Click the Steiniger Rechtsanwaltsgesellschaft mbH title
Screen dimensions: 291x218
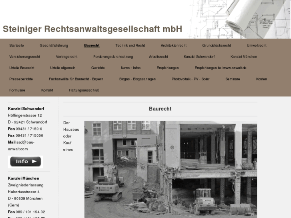pyautogui.click(x=92, y=29)
